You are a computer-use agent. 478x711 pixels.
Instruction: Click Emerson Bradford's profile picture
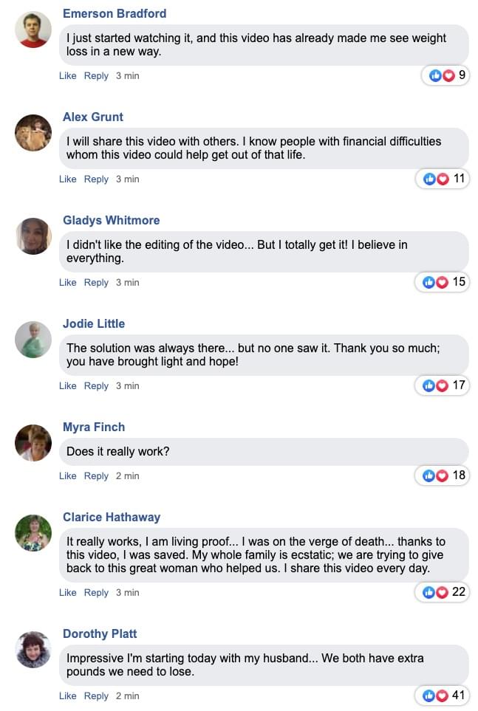click(33, 30)
